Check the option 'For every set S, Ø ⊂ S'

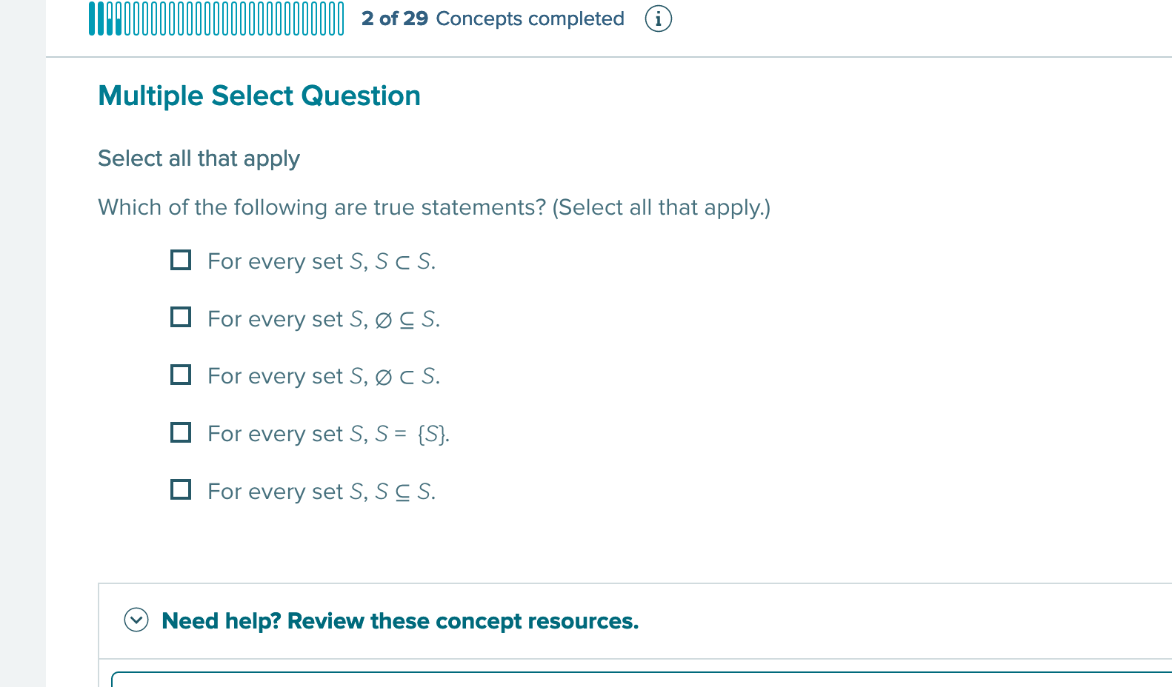tap(181, 375)
